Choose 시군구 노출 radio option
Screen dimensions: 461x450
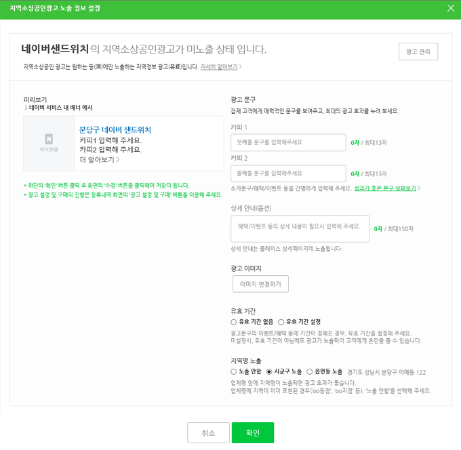(269, 372)
